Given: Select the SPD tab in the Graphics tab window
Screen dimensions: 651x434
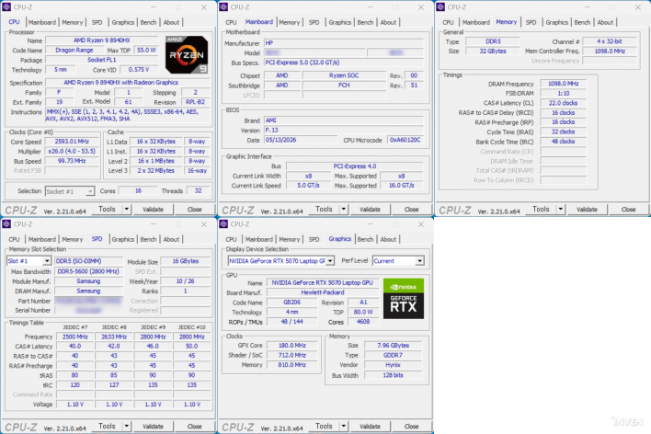Looking at the screenshot, I should click(x=314, y=239).
